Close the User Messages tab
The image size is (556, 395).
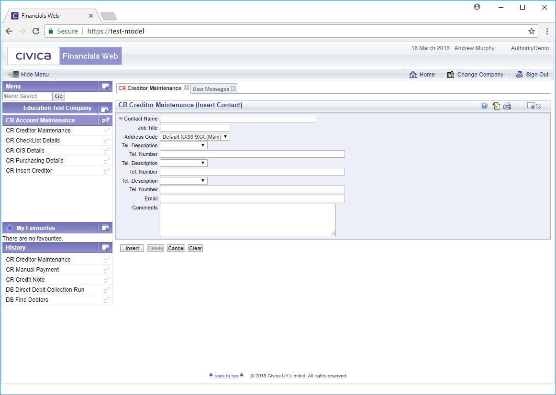tap(233, 88)
